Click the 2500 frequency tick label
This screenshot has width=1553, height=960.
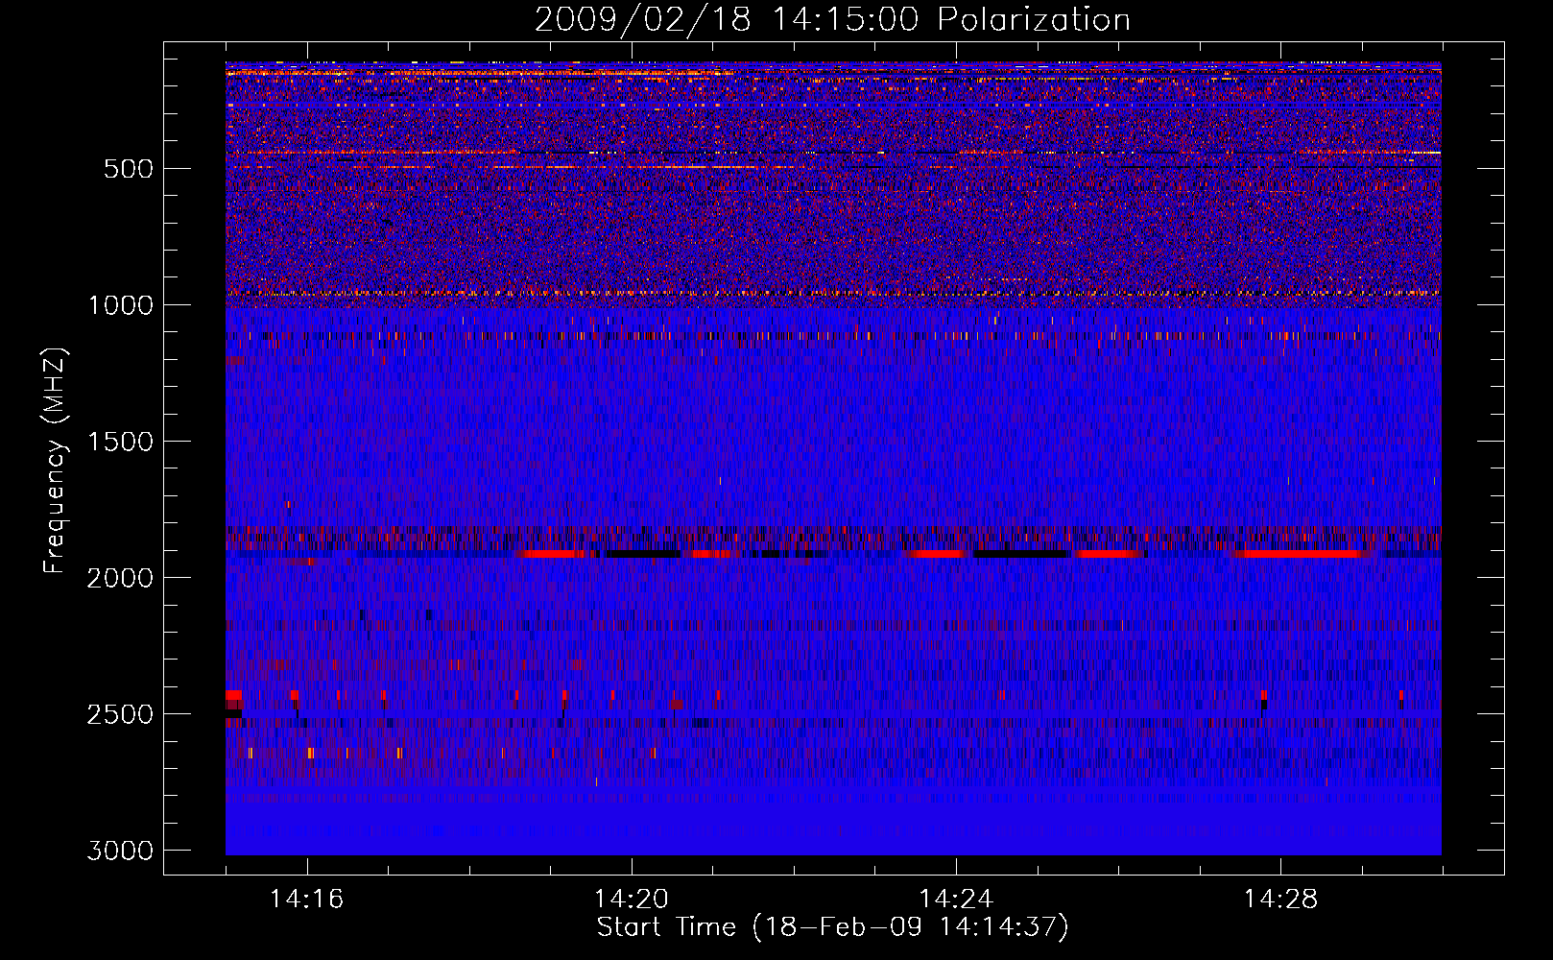pyautogui.click(x=121, y=714)
